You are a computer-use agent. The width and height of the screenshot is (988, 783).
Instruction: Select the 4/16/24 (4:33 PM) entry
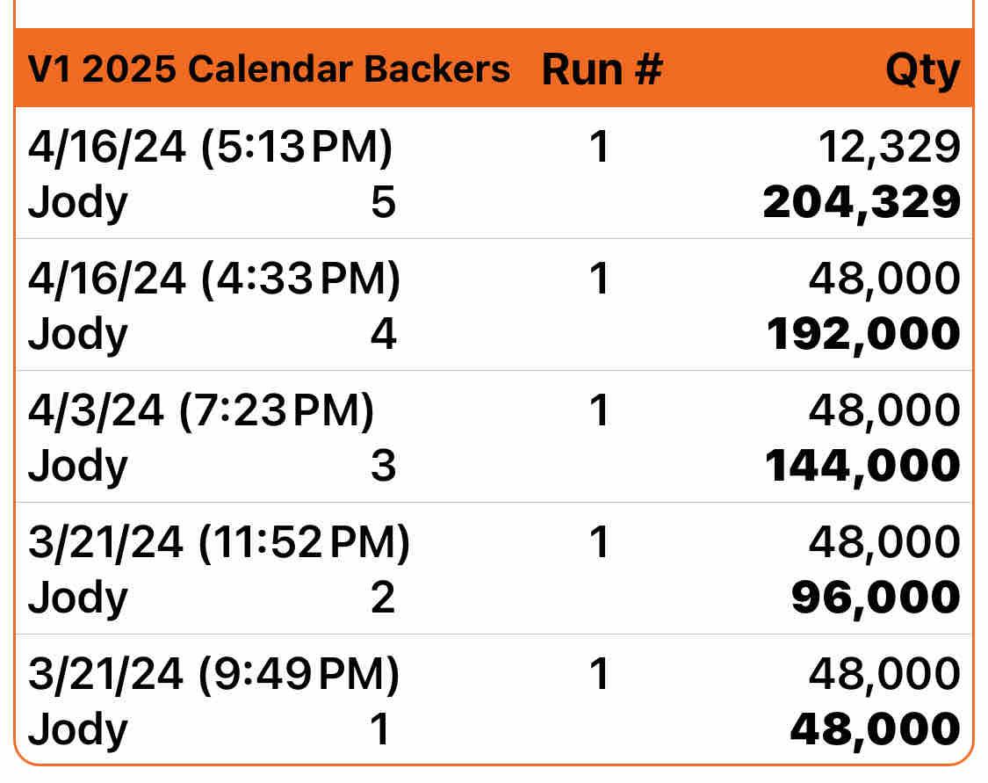(213, 279)
